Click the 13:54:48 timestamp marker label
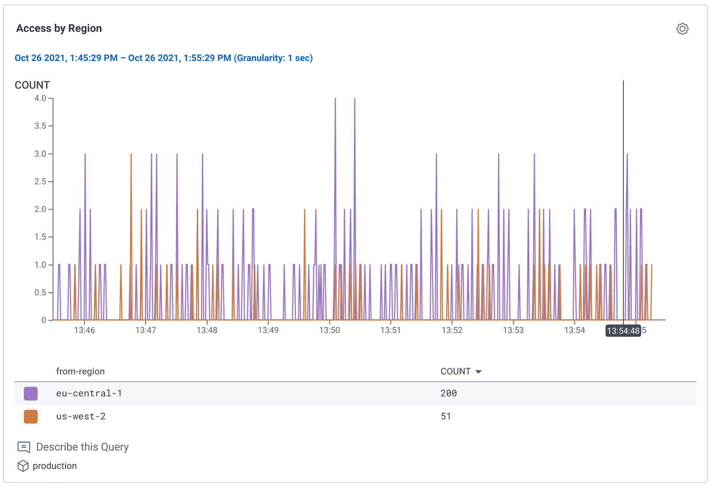 [x=623, y=331]
